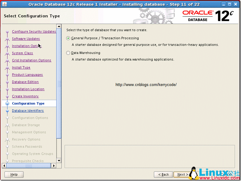Select the Product Languages step
The height and width of the screenshot is (181, 241).
[27, 75]
